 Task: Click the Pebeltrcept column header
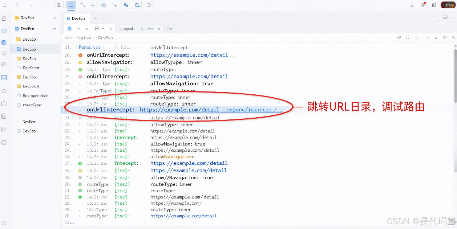90,47
